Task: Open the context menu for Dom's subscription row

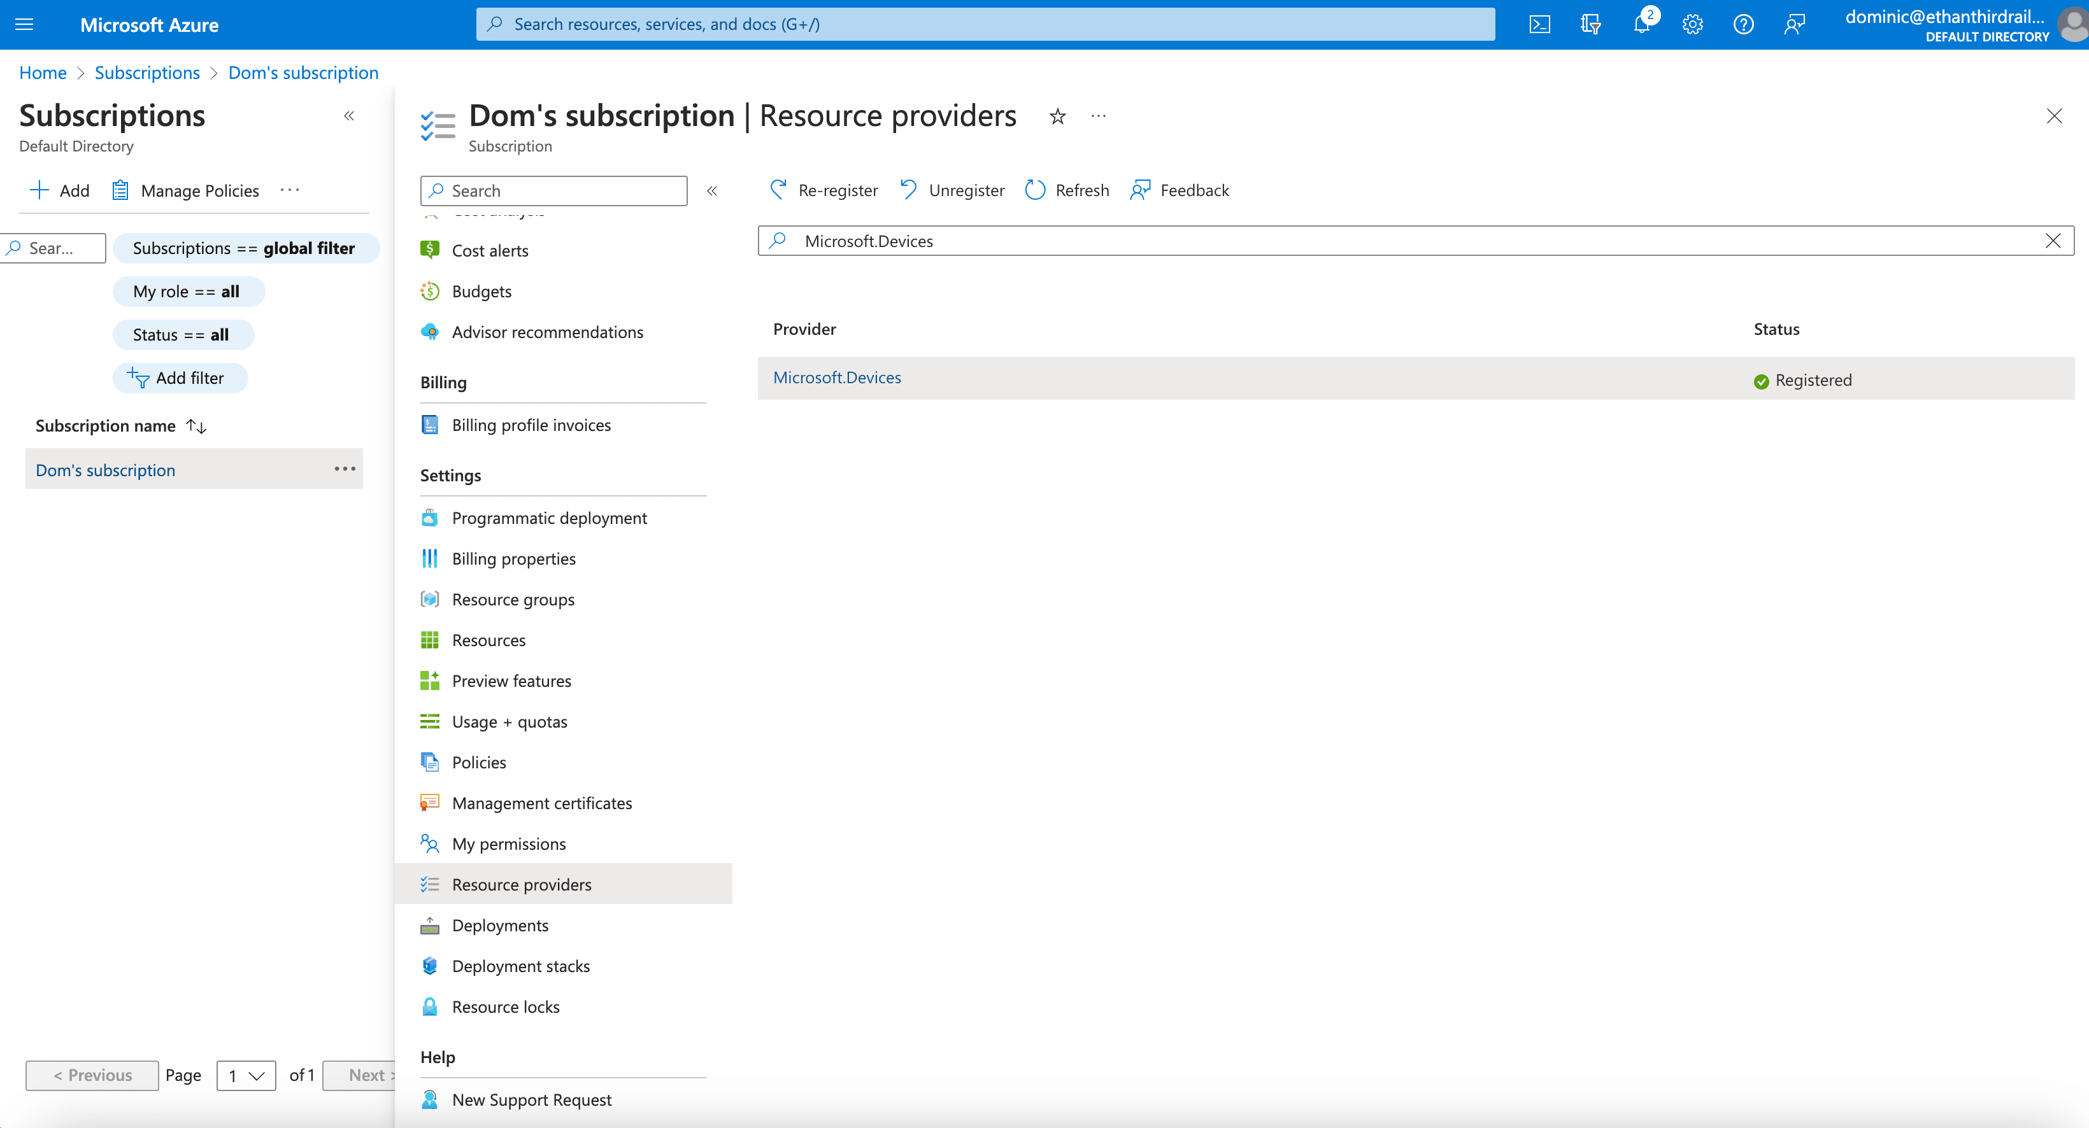Action: click(x=345, y=469)
